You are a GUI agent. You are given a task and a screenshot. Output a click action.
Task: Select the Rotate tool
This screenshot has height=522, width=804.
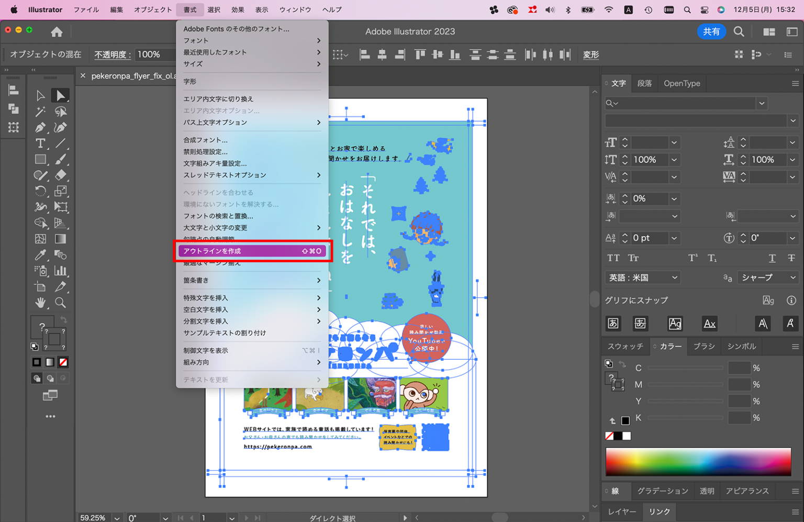[41, 191]
